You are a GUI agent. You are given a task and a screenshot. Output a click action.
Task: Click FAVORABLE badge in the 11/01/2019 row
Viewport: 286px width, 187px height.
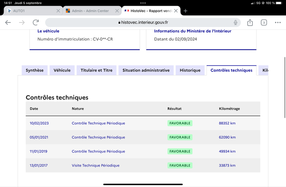tap(180, 151)
